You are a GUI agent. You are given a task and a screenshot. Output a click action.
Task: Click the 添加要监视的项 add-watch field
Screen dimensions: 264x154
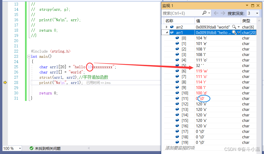(180, 148)
